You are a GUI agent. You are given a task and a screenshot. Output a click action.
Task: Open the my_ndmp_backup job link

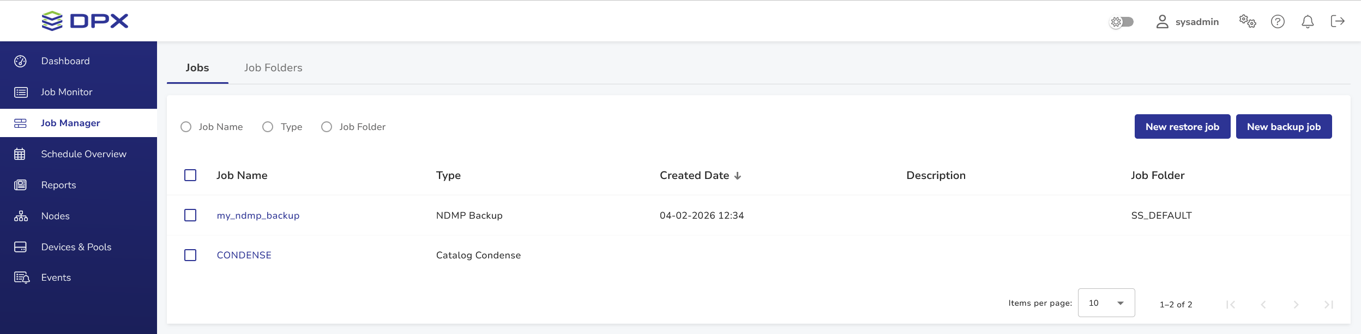pyautogui.click(x=258, y=216)
